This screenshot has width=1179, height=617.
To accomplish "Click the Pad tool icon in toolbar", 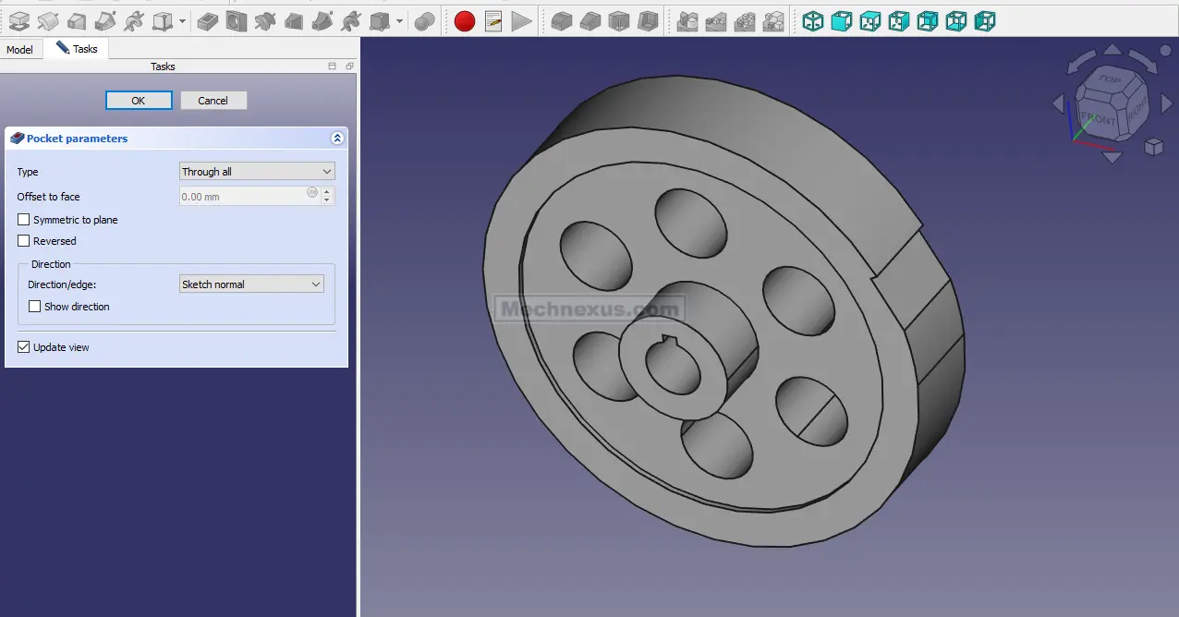I will click(18, 20).
